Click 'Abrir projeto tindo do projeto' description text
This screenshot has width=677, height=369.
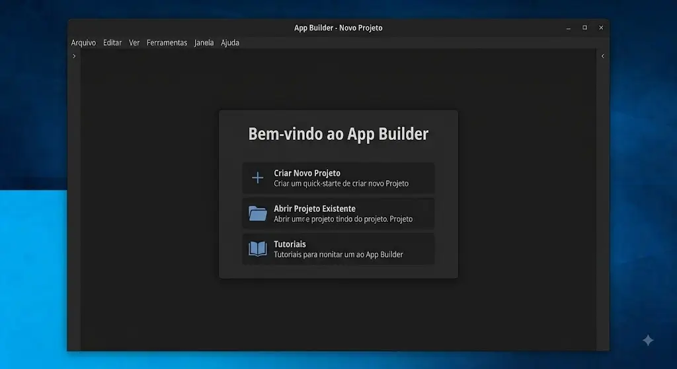point(343,219)
